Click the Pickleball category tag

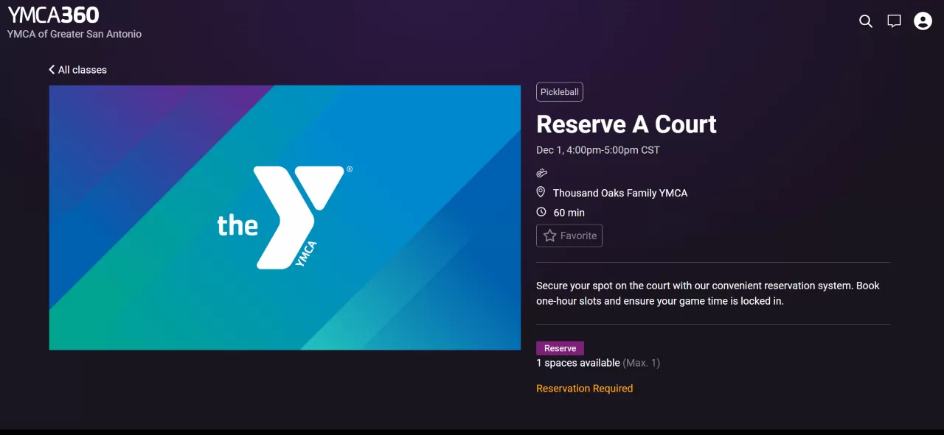click(x=560, y=92)
